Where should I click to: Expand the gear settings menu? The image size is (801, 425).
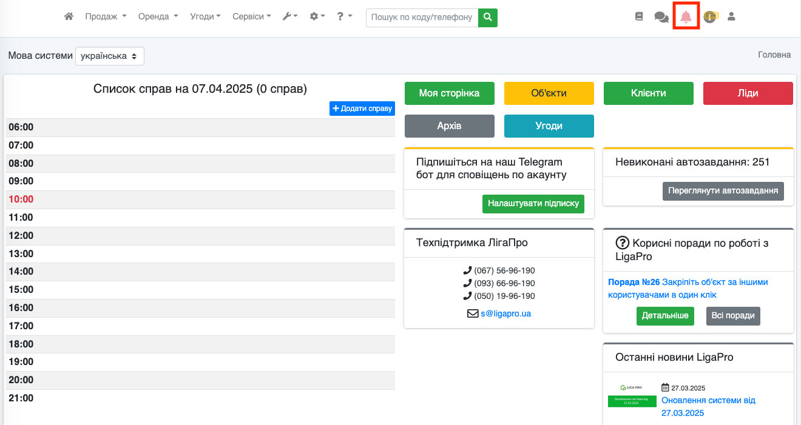pyautogui.click(x=317, y=17)
